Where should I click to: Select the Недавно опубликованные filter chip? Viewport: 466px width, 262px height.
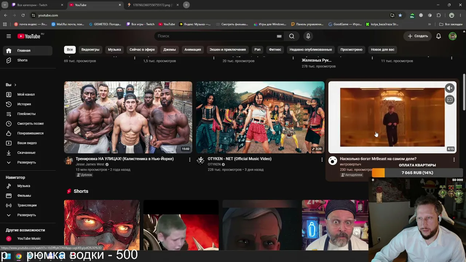(x=311, y=49)
